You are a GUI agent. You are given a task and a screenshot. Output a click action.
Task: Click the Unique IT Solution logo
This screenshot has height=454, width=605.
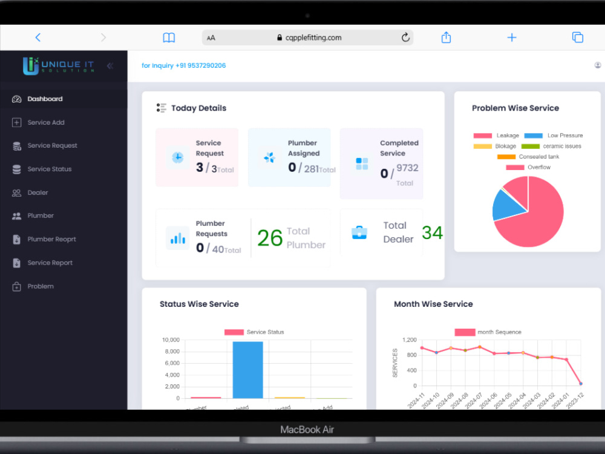[58, 65]
